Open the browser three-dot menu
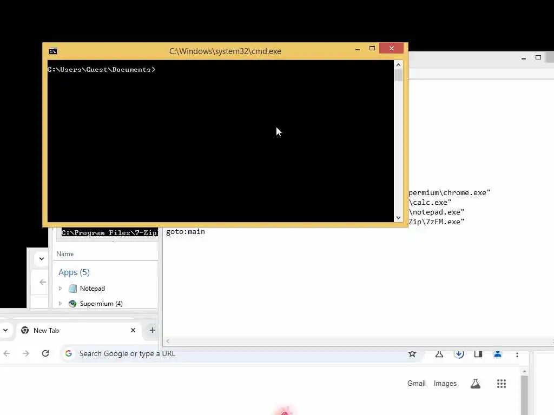Screen dimensions: 554x415 517,354
